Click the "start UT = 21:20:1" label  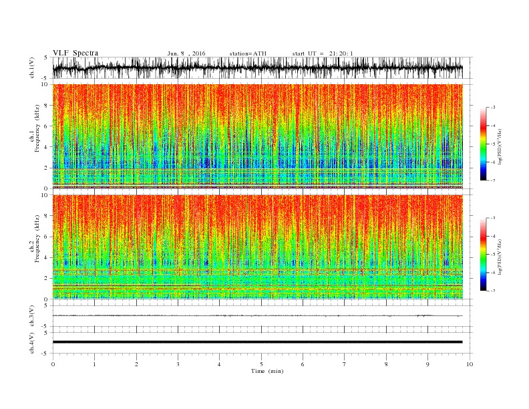323,53
